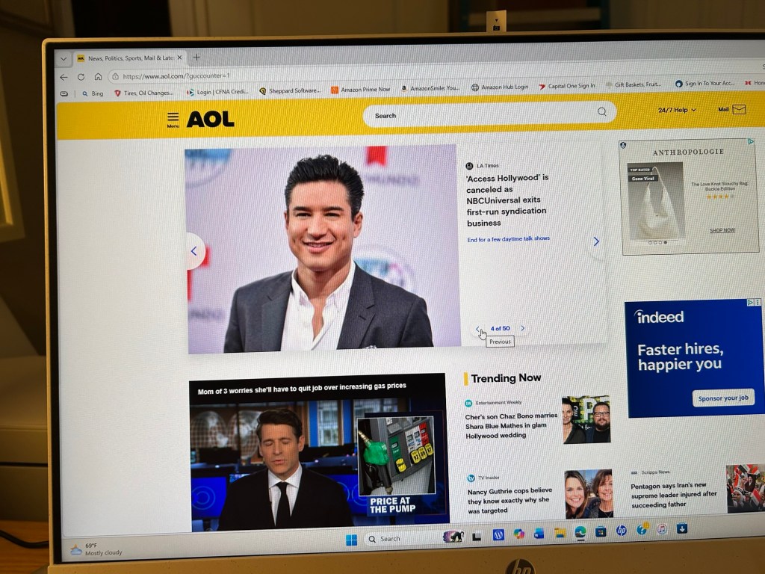Advance carousel with large right arrow
This screenshot has height=574, width=765.
tap(595, 241)
